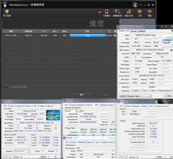Select the VTS_01_1.VOB file name

coord(11,35)
